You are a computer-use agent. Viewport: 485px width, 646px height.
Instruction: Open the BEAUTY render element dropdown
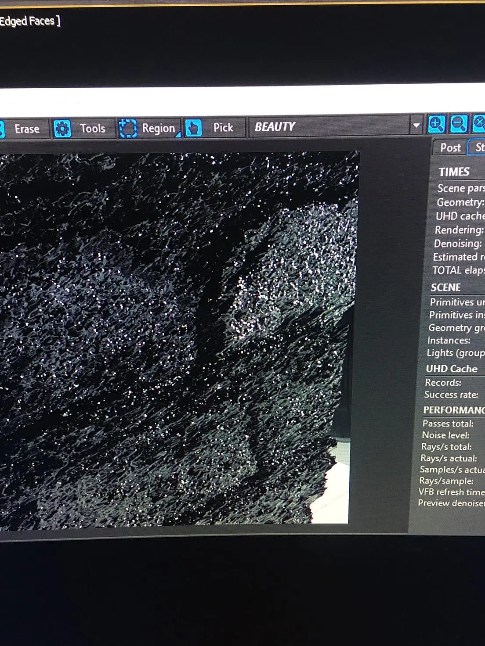pos(336,126)
